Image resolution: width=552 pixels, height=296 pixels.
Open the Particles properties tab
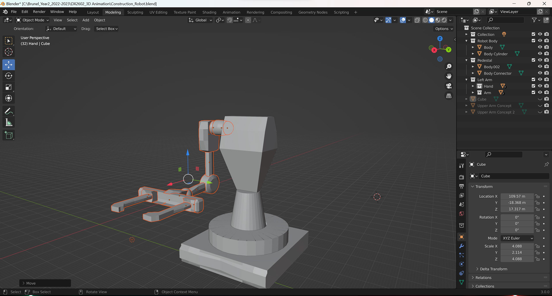[461, 255]
